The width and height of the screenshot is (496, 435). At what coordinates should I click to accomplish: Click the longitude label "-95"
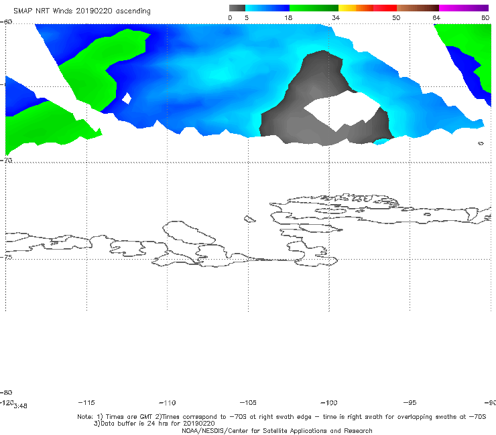tap(410, 402)
